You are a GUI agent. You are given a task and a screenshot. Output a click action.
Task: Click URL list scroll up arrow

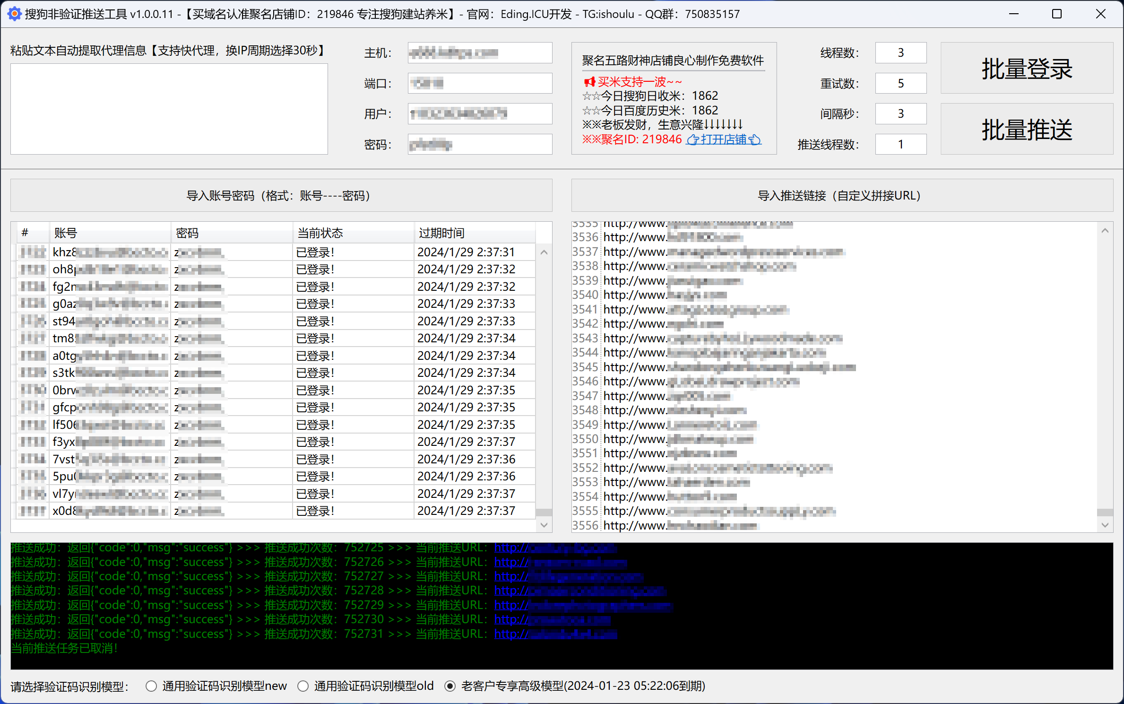point(1105,231)
